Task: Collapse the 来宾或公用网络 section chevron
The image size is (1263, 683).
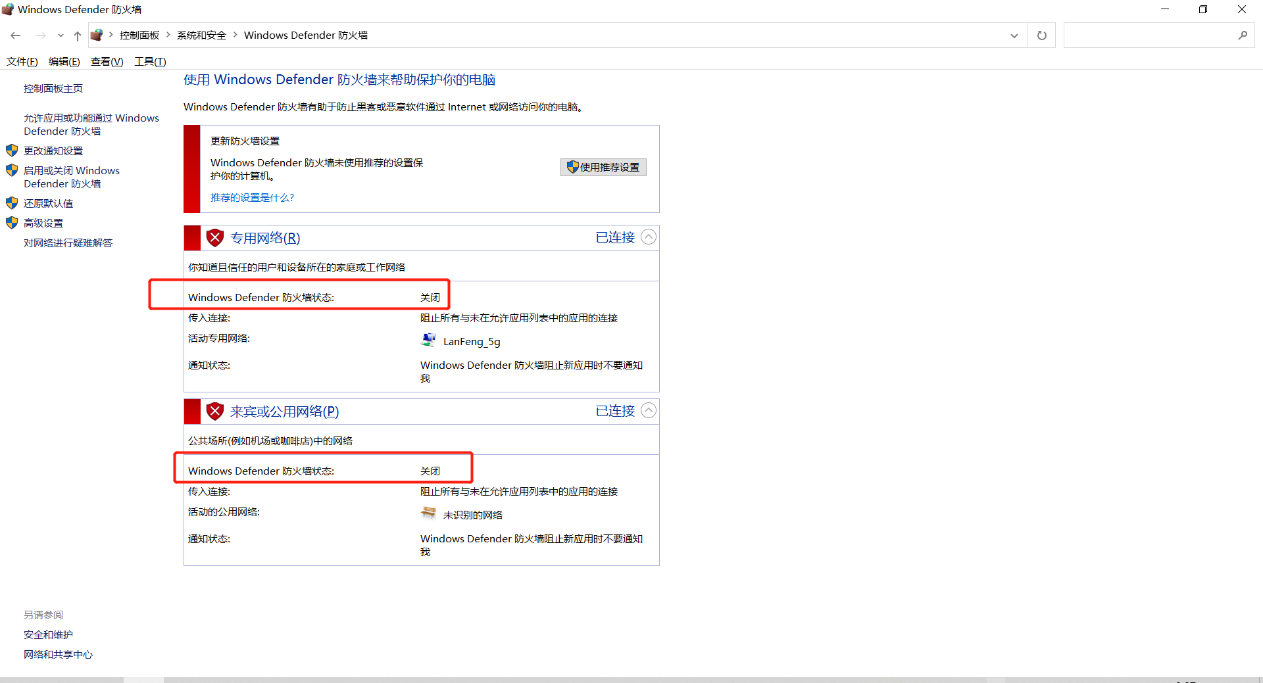Action: pos(649,411)
